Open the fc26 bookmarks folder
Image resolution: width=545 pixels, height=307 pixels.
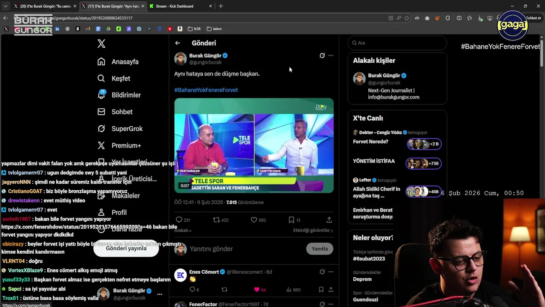[x=194, y=29]
